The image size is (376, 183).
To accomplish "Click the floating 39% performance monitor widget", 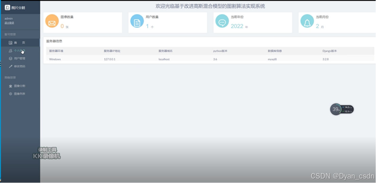I will pos(336,109).
